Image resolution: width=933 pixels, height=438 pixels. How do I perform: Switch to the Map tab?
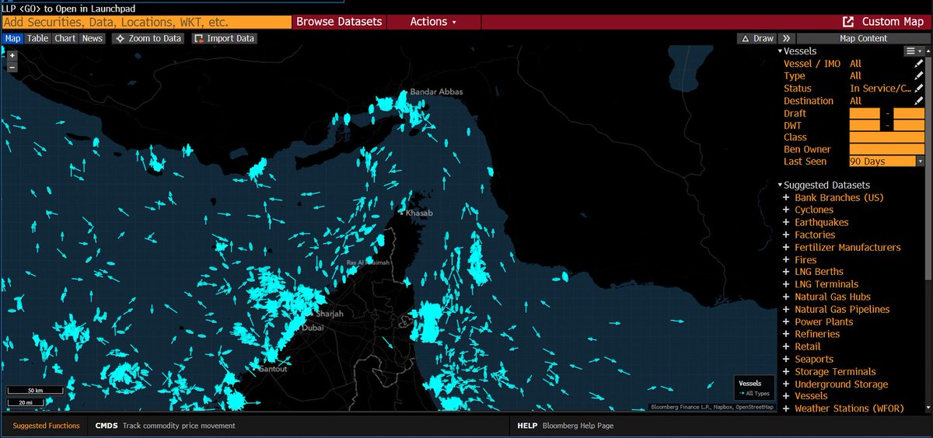(12, 38)
